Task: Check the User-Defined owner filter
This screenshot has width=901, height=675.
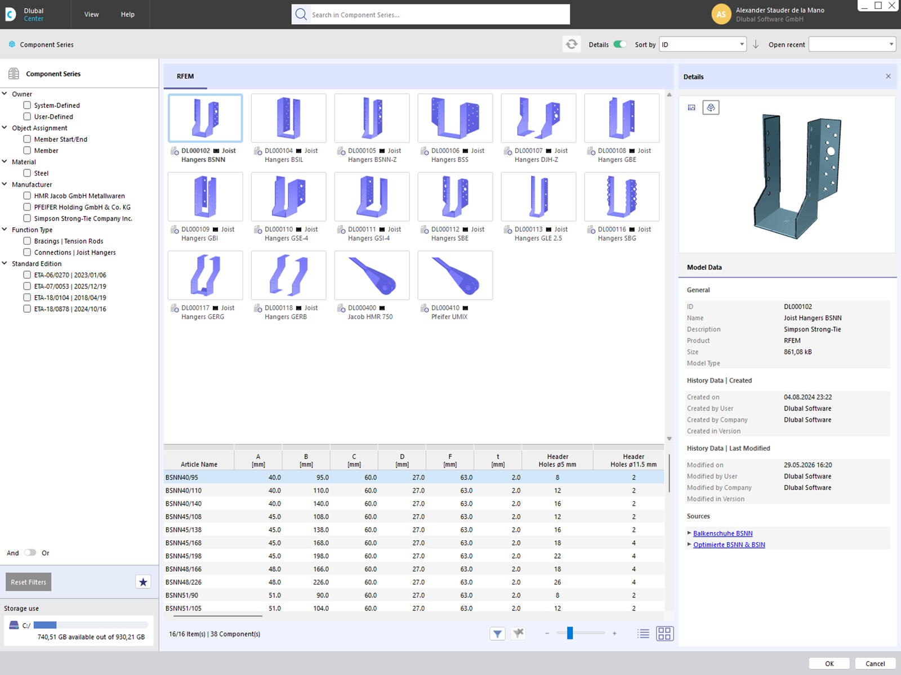Action: tap(27, 116)
